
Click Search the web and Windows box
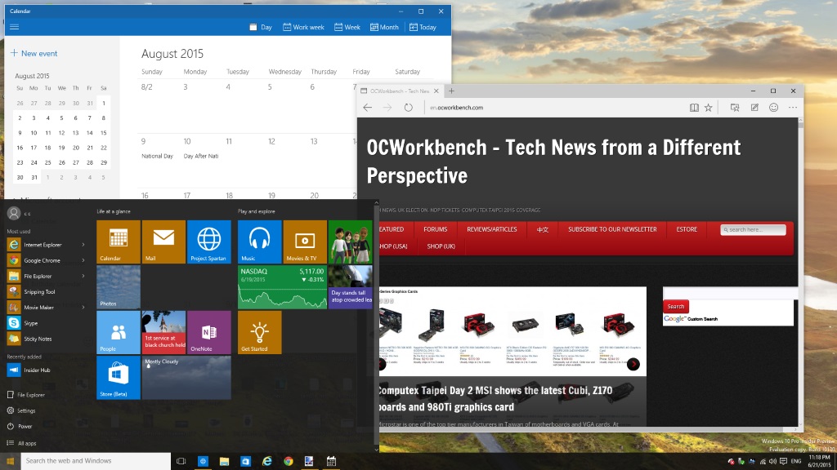coord(96,461)
